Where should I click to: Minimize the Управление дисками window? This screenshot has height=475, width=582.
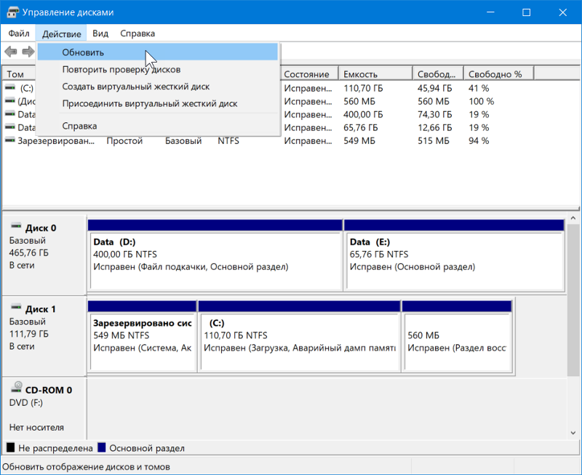490,12
